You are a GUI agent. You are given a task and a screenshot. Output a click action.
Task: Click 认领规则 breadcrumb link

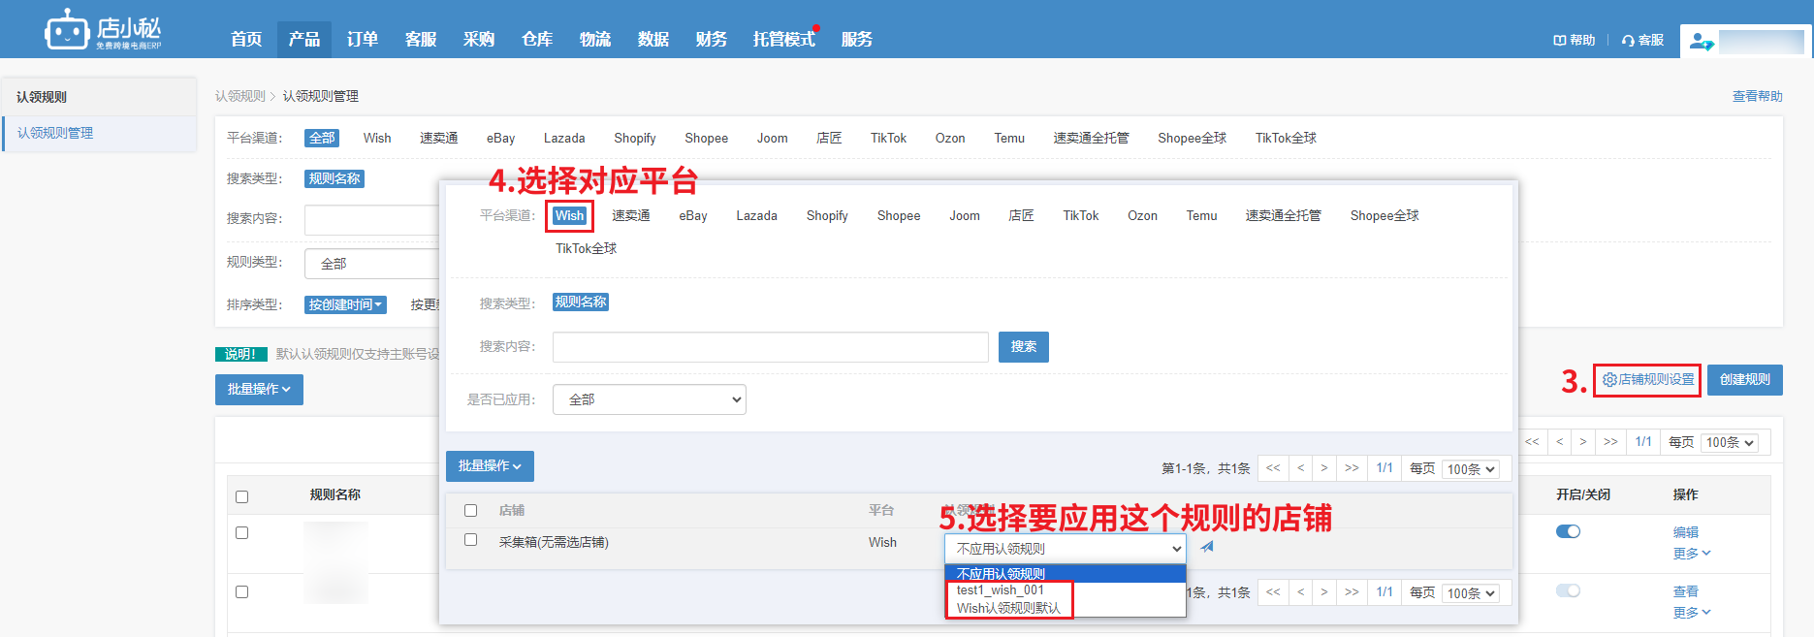(x=240, y=96)
